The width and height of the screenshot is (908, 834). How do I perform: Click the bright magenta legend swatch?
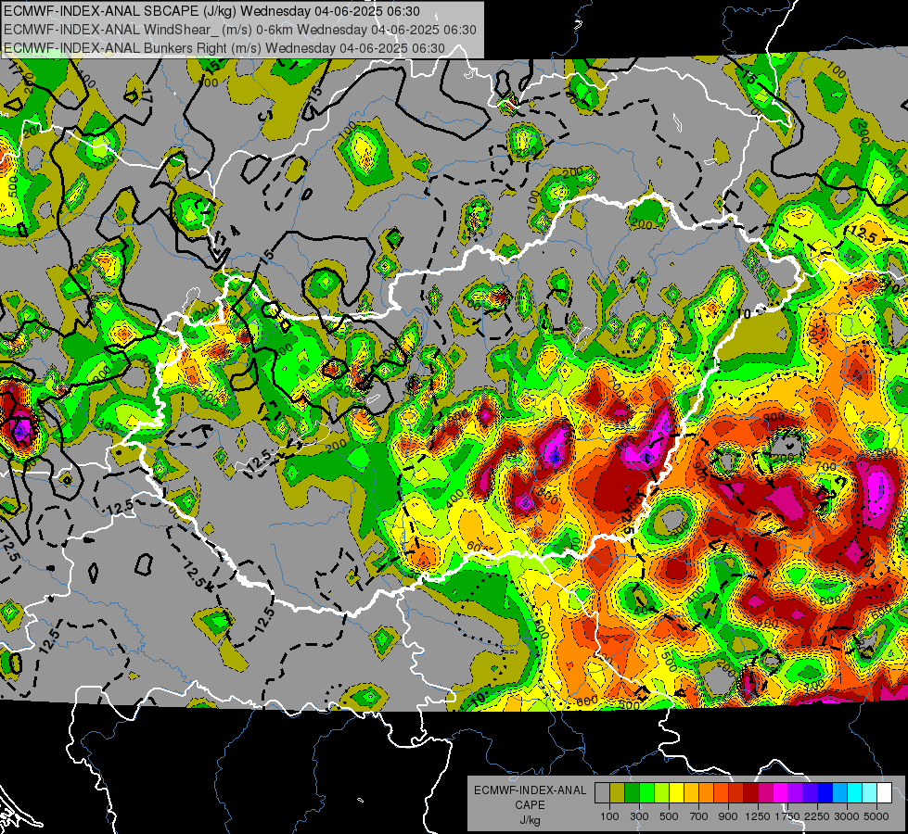781,792
